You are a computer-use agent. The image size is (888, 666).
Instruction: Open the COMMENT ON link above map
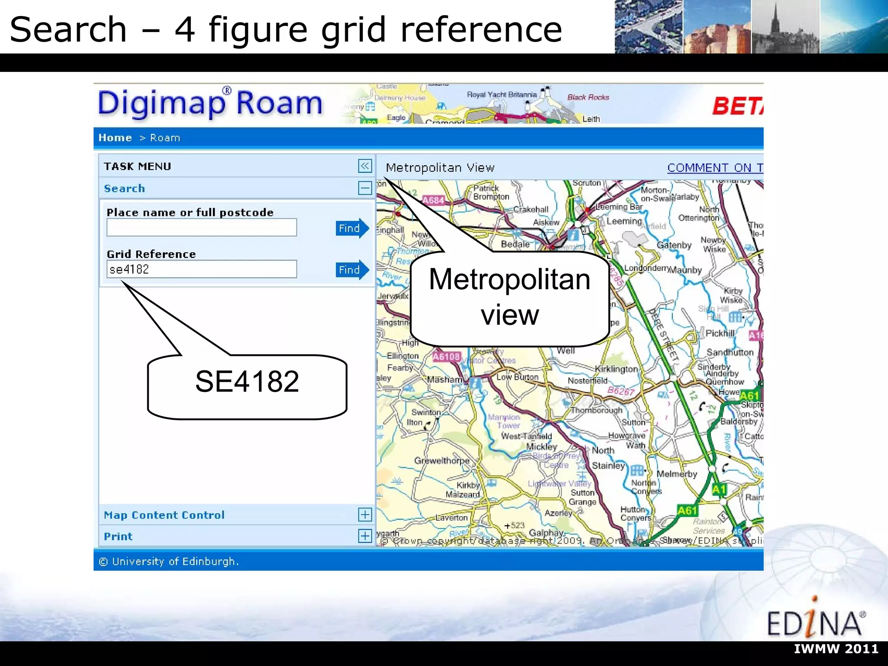tap(715, 168)
